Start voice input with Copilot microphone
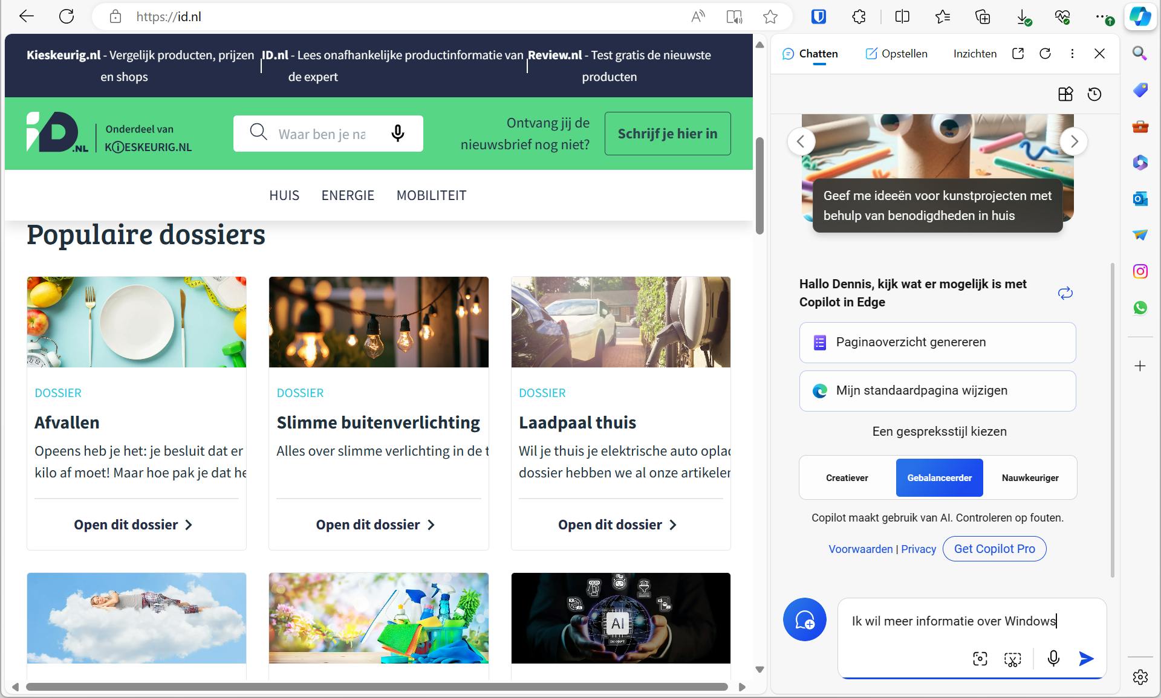1161x698 pixels. (x=1053, y=659)
